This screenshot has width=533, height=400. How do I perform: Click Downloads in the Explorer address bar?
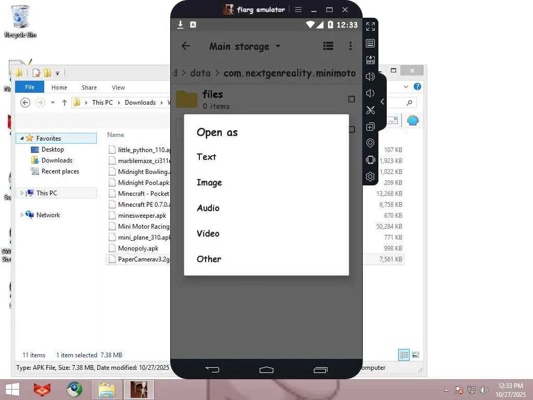pos(140,103)
